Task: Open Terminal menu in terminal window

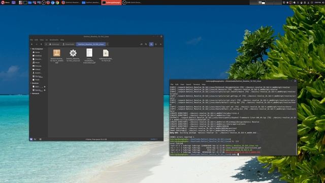Action: pos(197,84)
